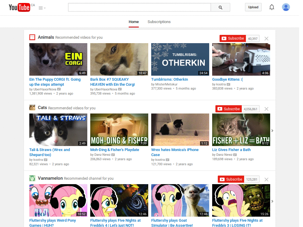Subscribe to the Cats channel

click(229, 109)
